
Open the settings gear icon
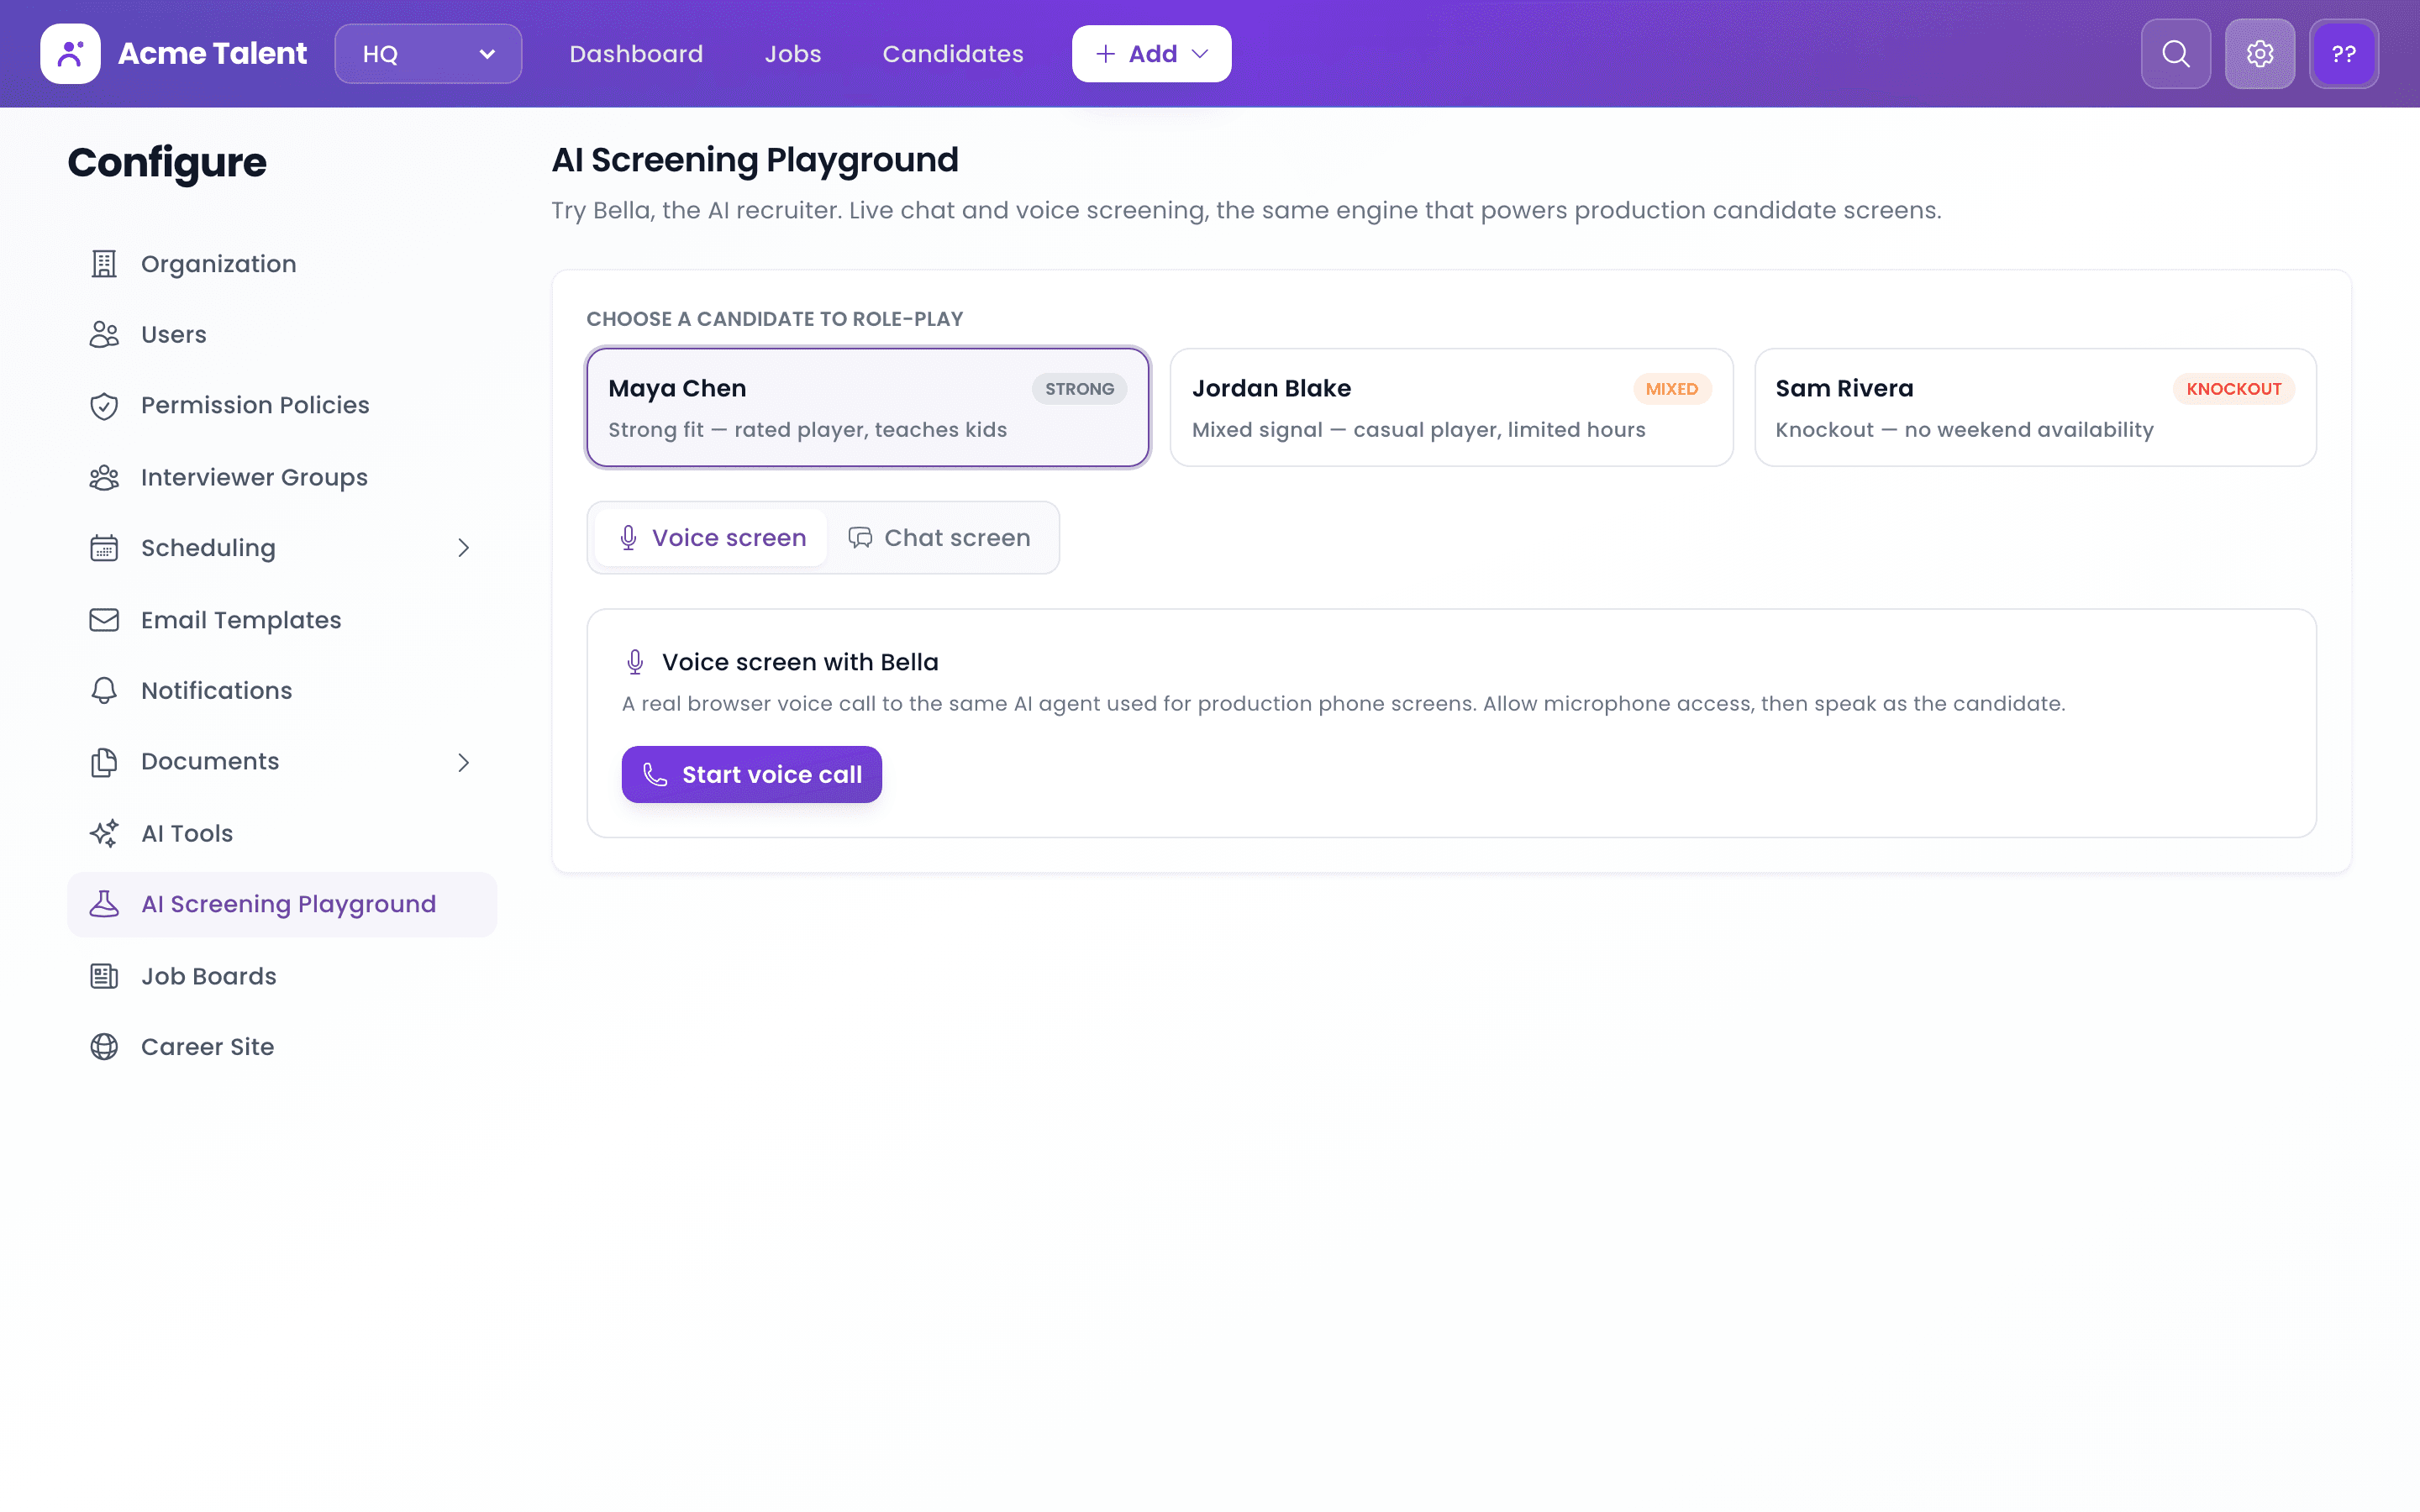tap(2260, 54)
